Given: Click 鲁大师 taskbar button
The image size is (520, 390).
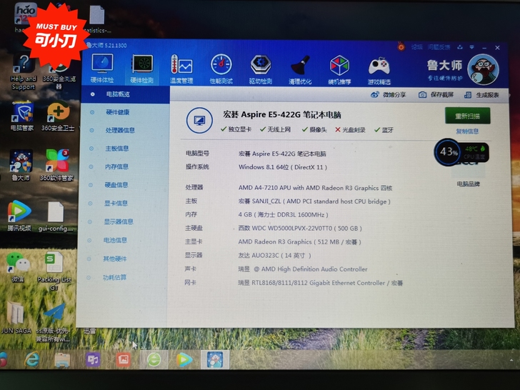Looking at the screenshot, I should (x=215, y=359).
